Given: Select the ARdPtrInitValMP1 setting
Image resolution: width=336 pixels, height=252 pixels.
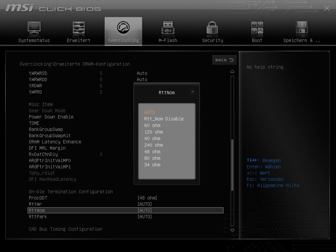Looking at the screenshot, I should point(50,167).
